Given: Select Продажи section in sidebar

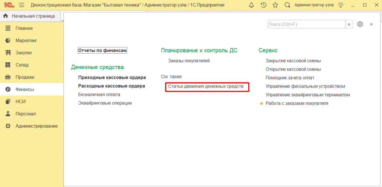Looking at the screenshot, I should (25, 77).
